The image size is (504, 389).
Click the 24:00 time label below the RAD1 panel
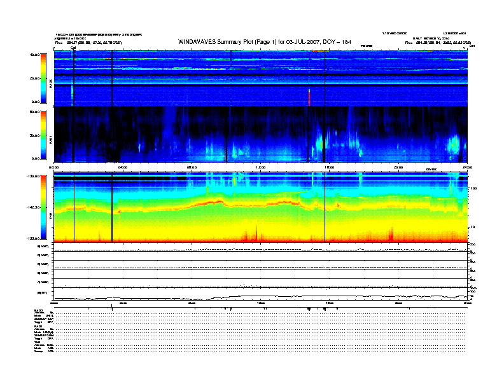[x=467, y=167]
